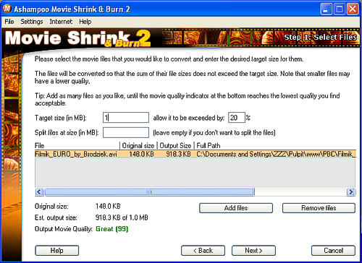Click the exceed-by percentage field
The width and height of the screenshot is (362, 263).
(x=237, y=118)
